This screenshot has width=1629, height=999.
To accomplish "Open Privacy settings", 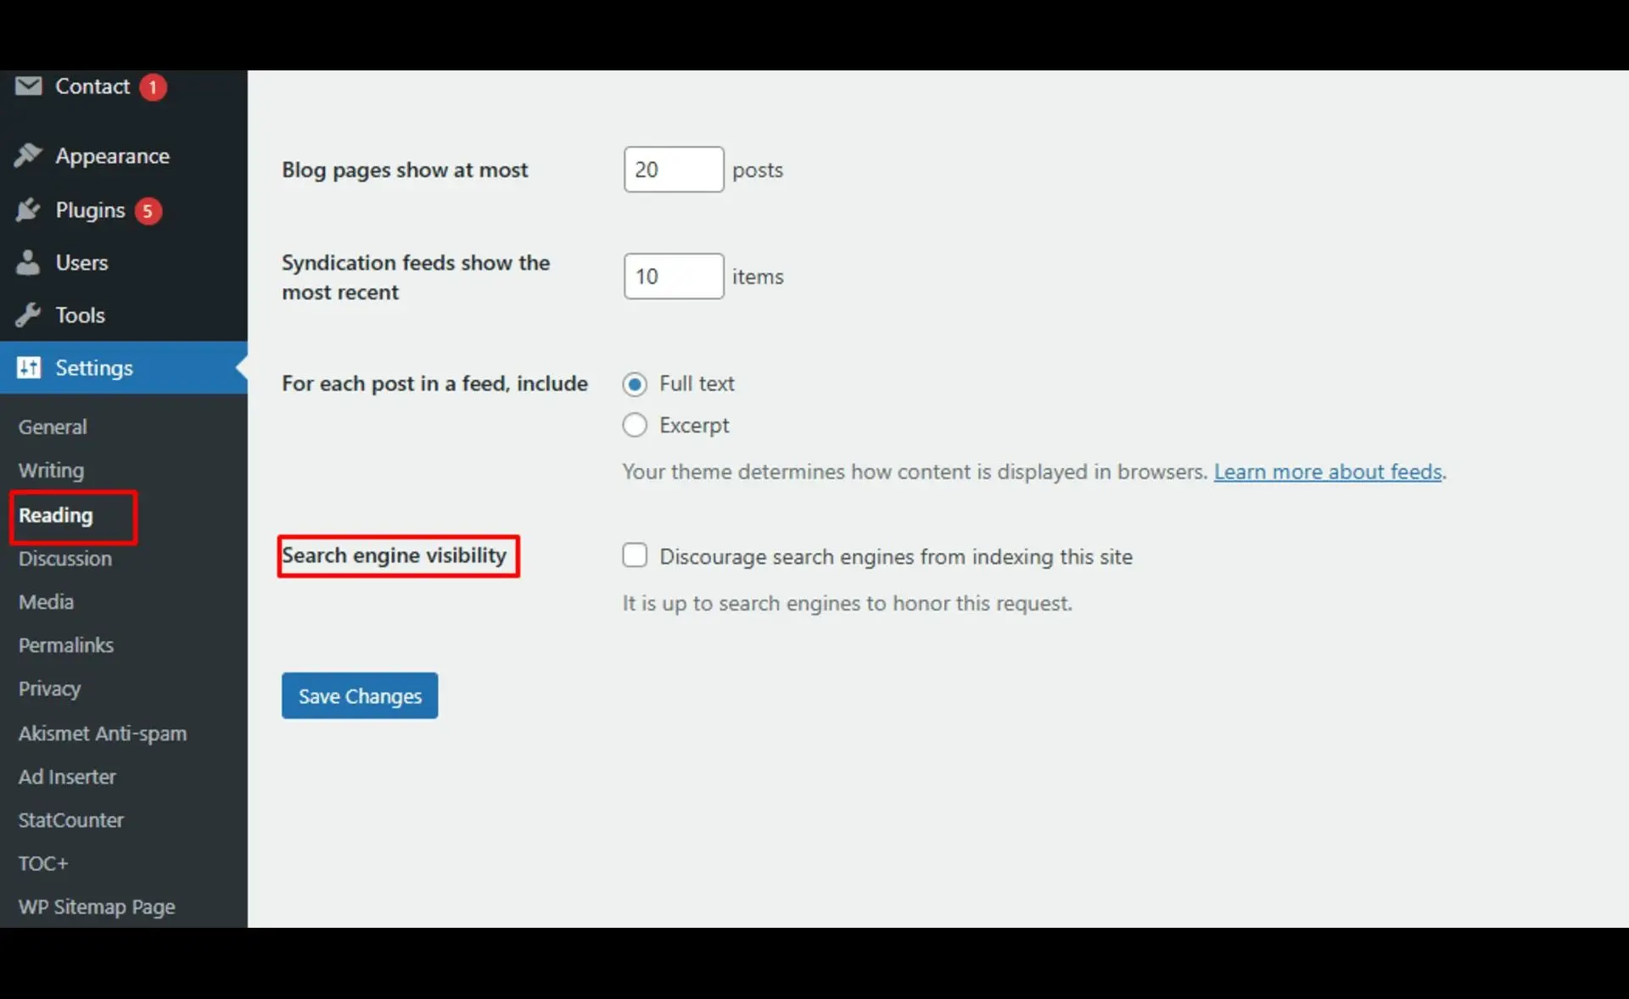I will tap(49, 689).
